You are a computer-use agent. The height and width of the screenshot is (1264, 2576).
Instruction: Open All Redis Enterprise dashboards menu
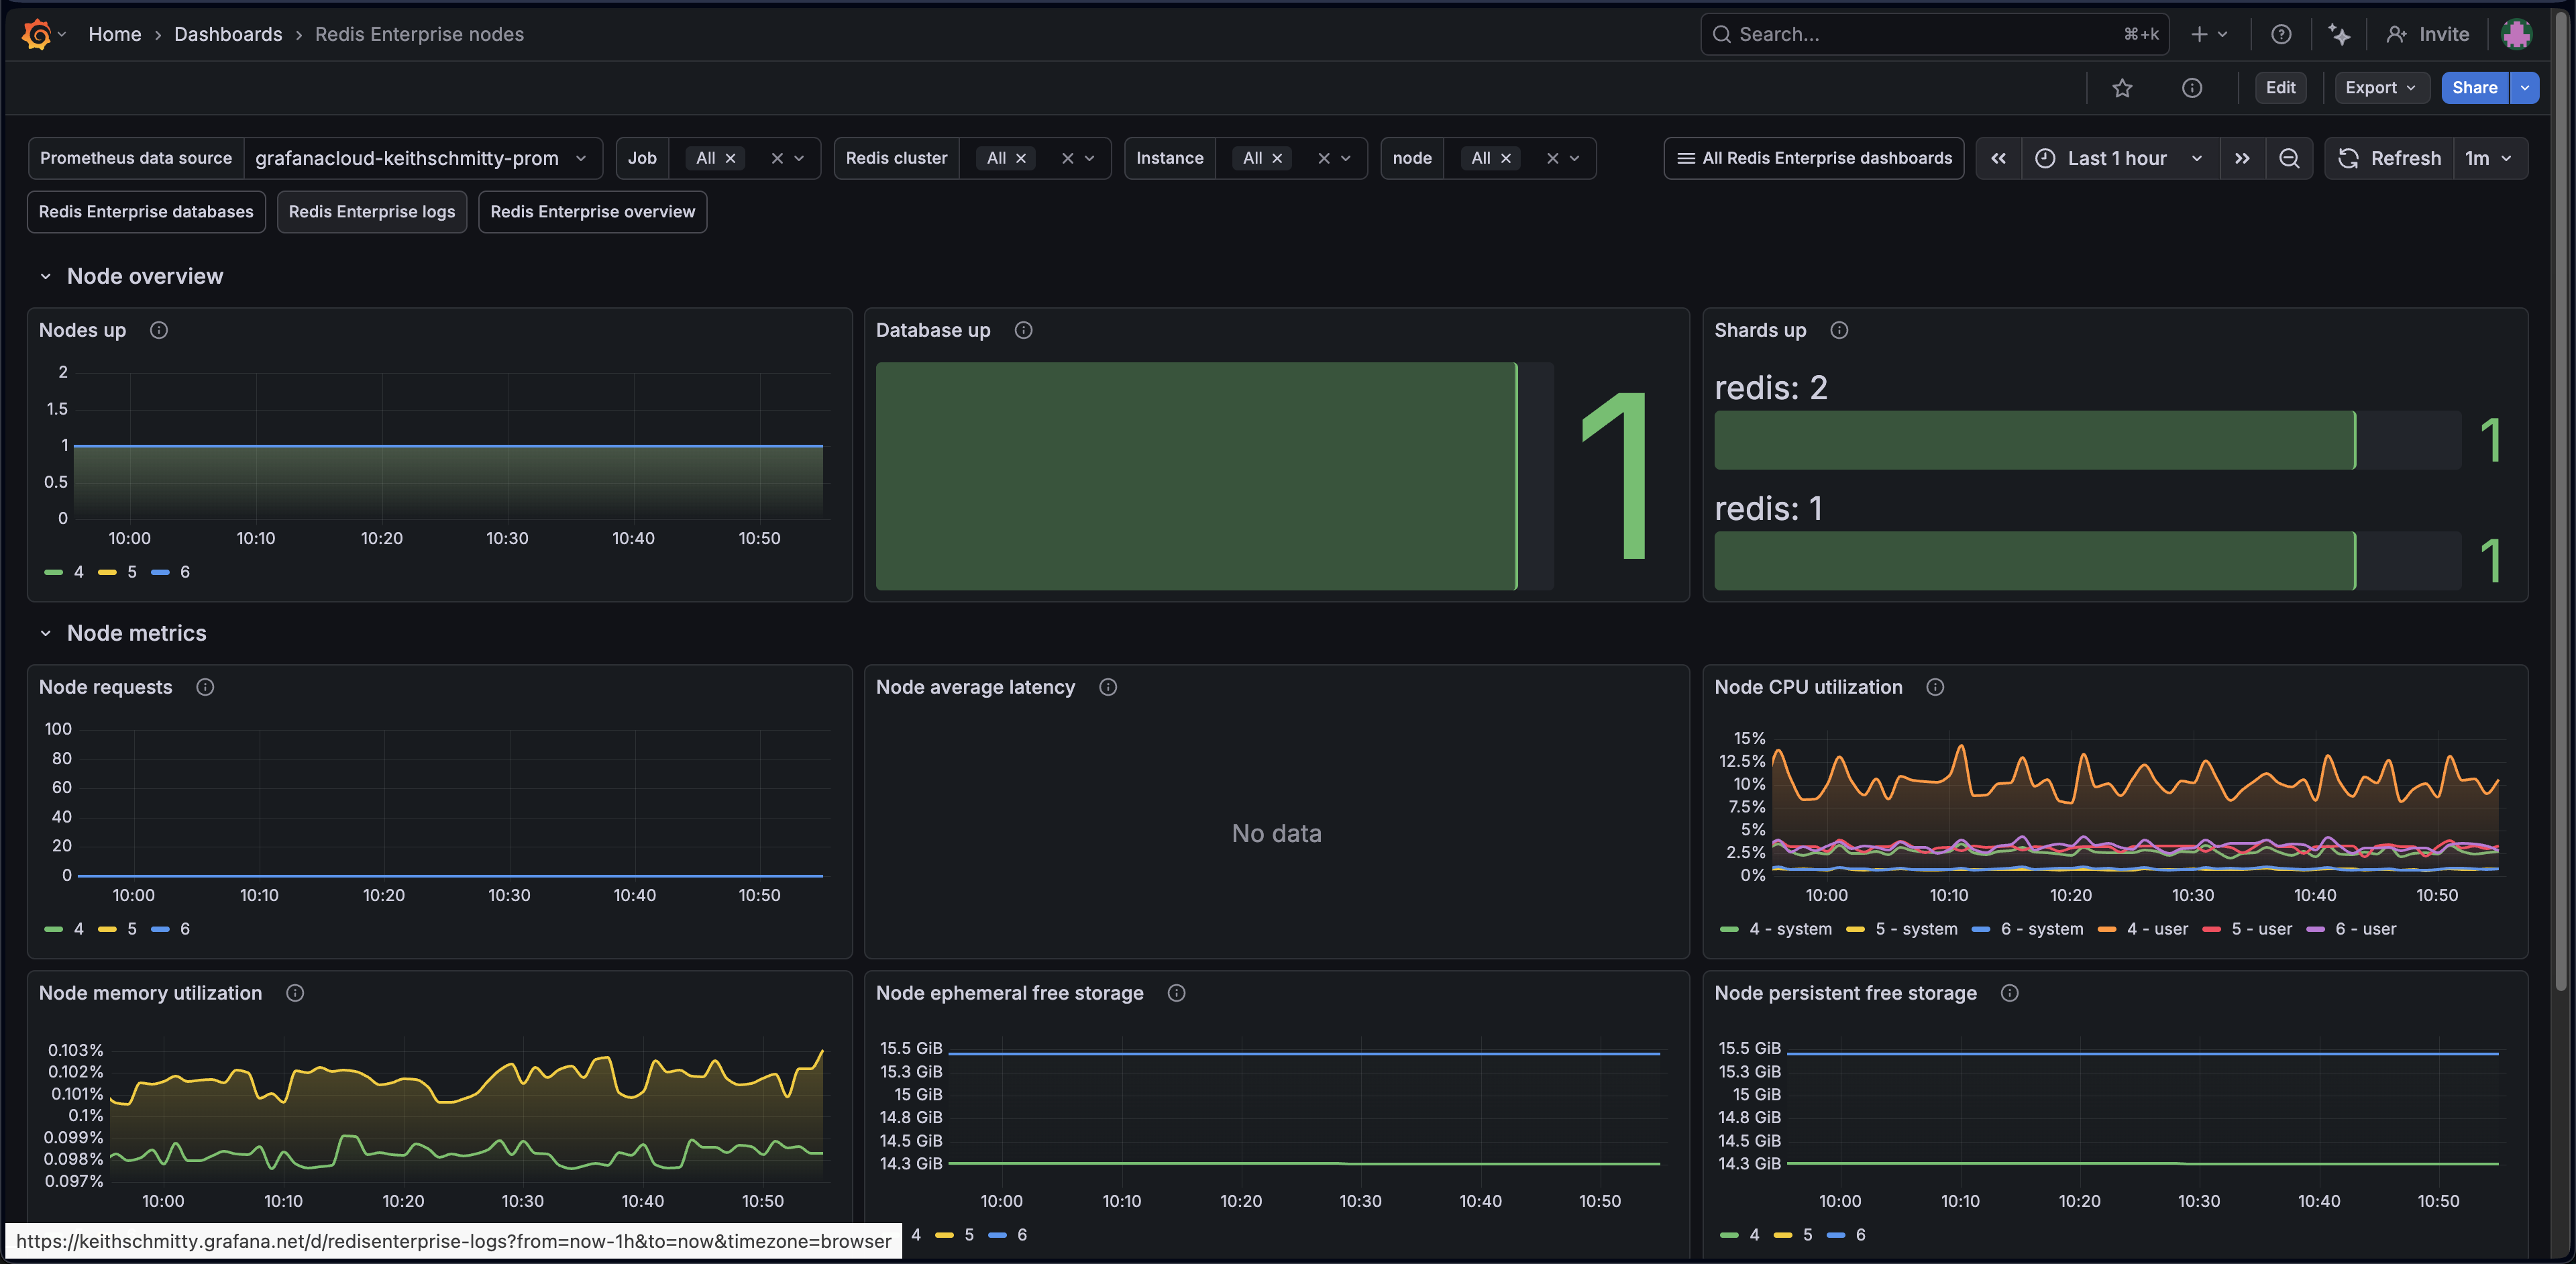point(1814,158)
